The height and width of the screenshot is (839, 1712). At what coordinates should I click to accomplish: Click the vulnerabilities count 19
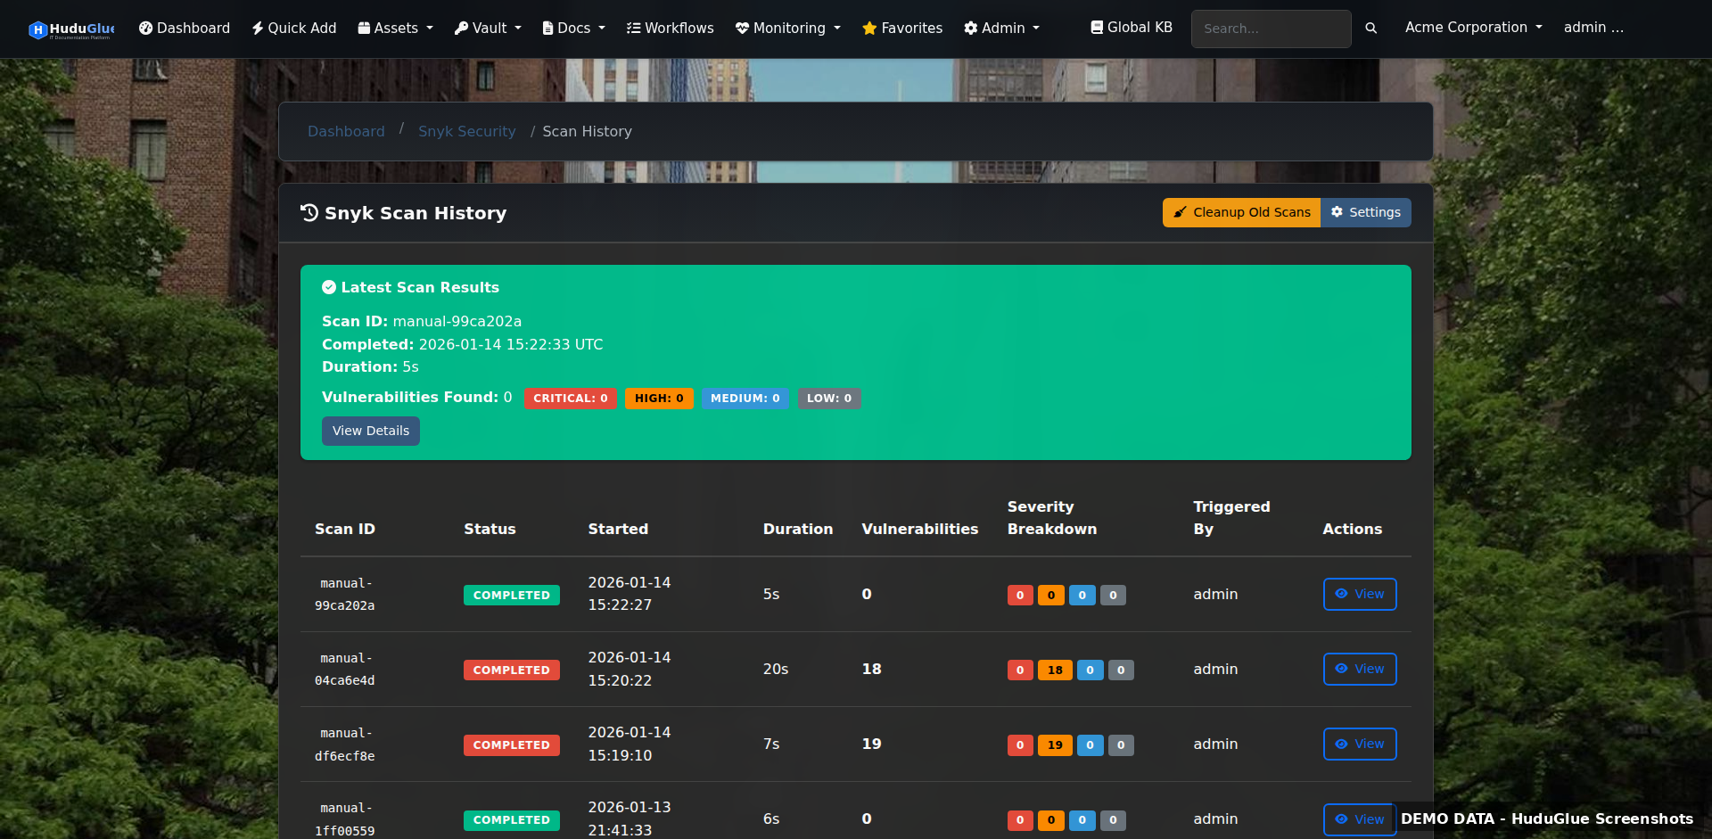coord(872,744)
